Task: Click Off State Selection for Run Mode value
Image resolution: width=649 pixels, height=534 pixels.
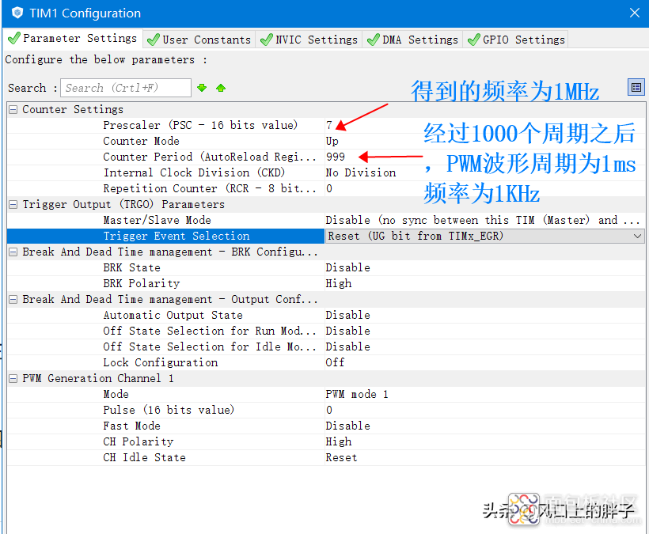Action: pos(347,331)
